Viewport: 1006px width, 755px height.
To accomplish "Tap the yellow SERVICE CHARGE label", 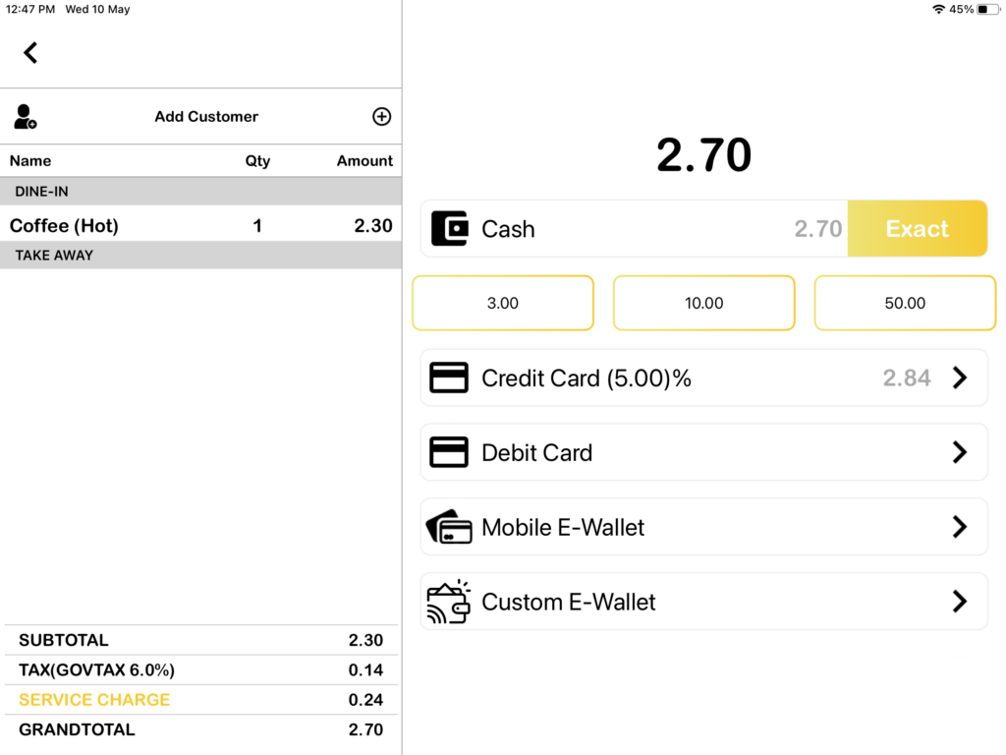I will (94, 700).
